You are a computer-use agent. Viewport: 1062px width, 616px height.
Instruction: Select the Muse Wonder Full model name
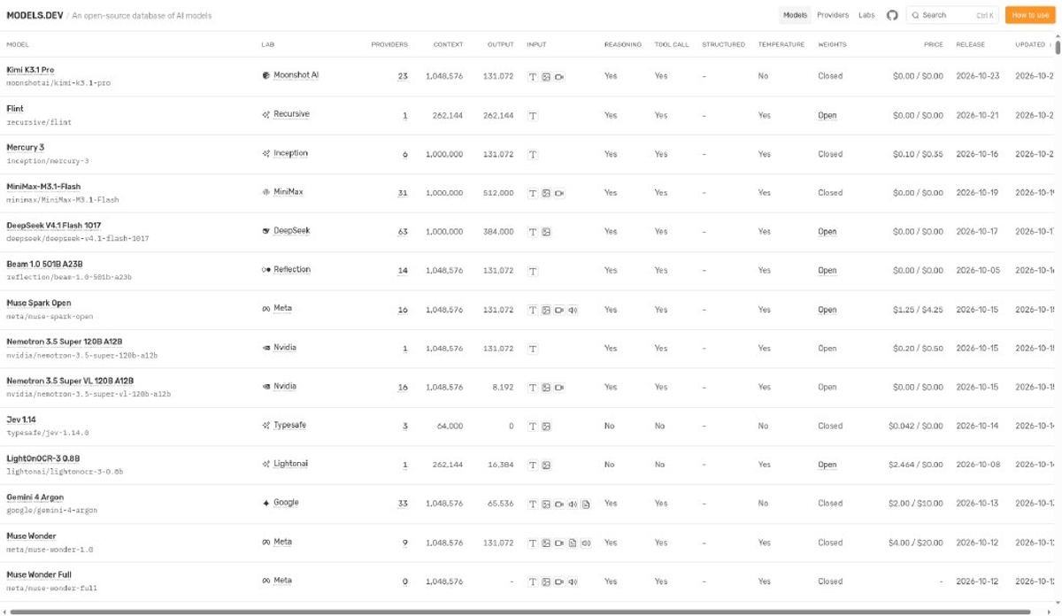tap(39, 575)
